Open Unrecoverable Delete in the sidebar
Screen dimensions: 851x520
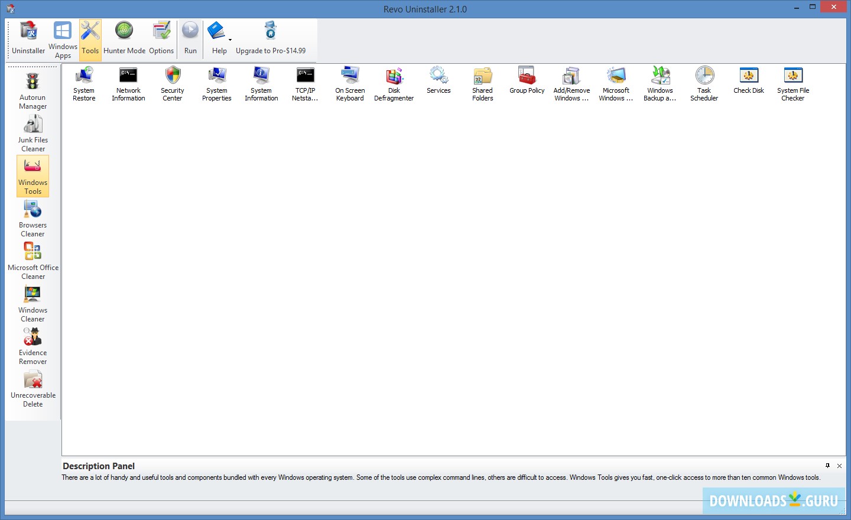(x=33, y=389)
